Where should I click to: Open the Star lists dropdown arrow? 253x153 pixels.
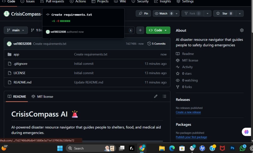tap(240, 13)
